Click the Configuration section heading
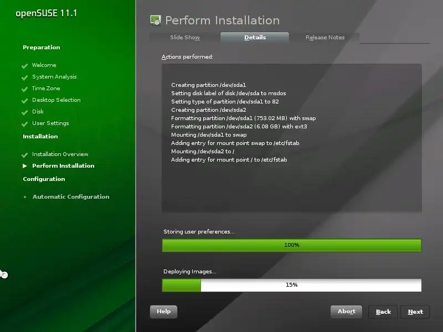Viewport: 443px width, 332px height. 44,179
